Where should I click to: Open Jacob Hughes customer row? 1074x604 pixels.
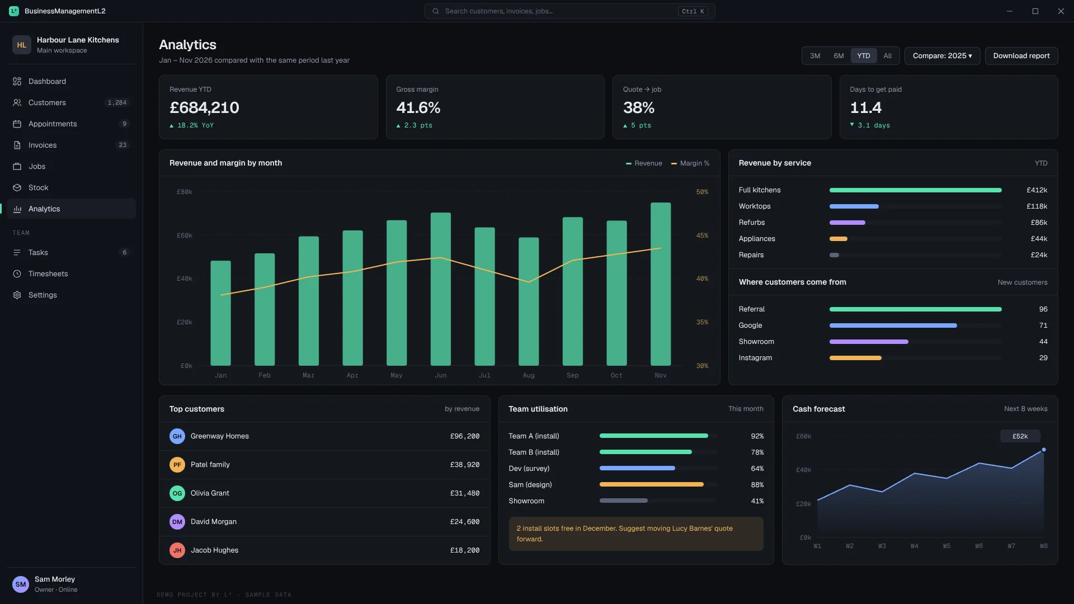(x=324, y=550)
